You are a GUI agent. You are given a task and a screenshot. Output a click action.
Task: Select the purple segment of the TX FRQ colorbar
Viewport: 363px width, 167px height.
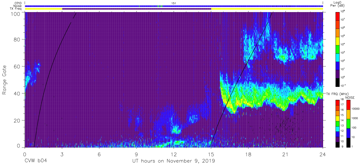click(338, 139)
